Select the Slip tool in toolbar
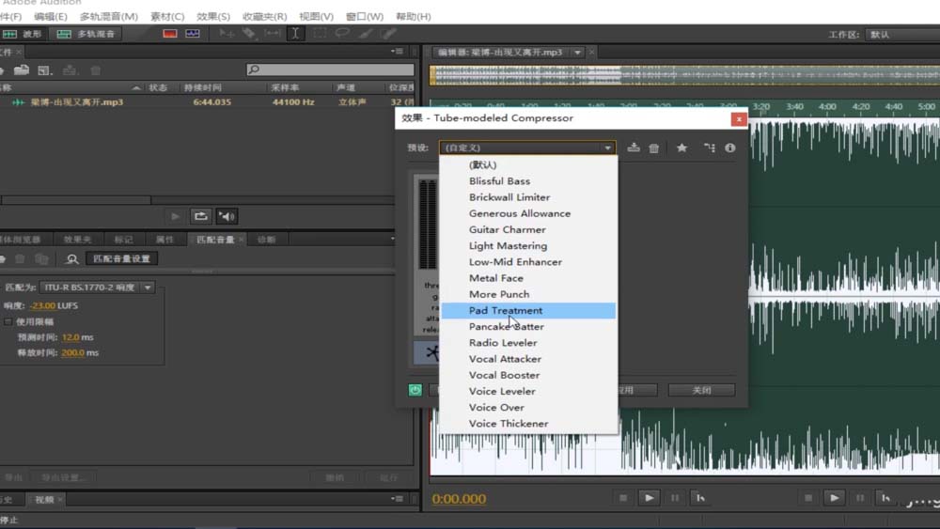The image size is (940, 529). [x=273, y=34]
